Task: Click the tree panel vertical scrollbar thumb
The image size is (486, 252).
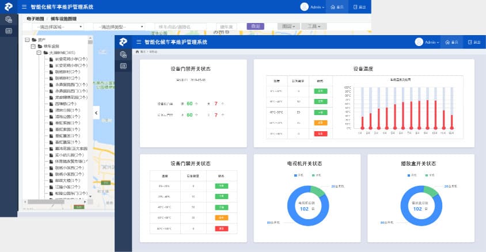Action: 90,42
